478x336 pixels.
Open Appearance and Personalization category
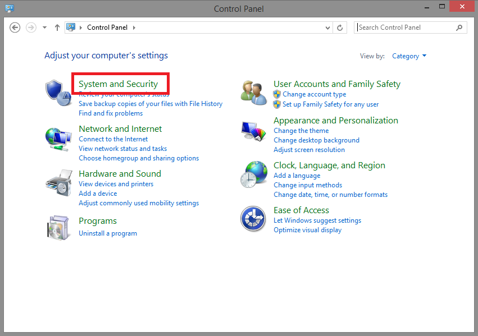pos(336,121)
